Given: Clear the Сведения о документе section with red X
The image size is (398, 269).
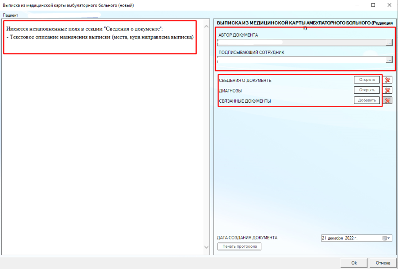Looking at the screenshot, I should (387, 80).
